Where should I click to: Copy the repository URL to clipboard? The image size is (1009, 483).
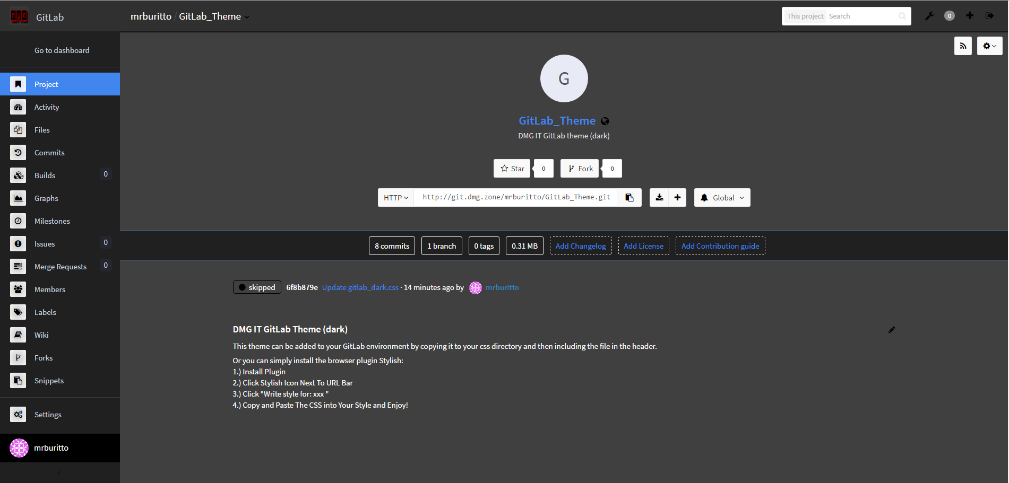pyautogui.click(x=629, y=197)
